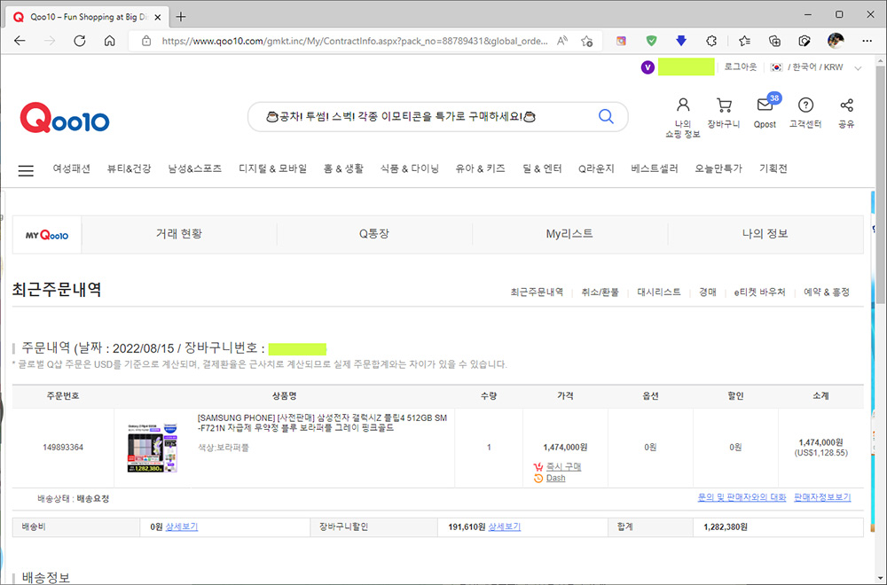Open browser Collections

[774, 41]
